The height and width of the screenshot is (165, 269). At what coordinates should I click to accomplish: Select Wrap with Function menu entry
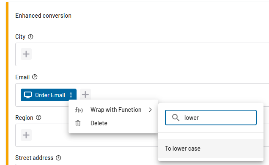(x=113, y=110)
